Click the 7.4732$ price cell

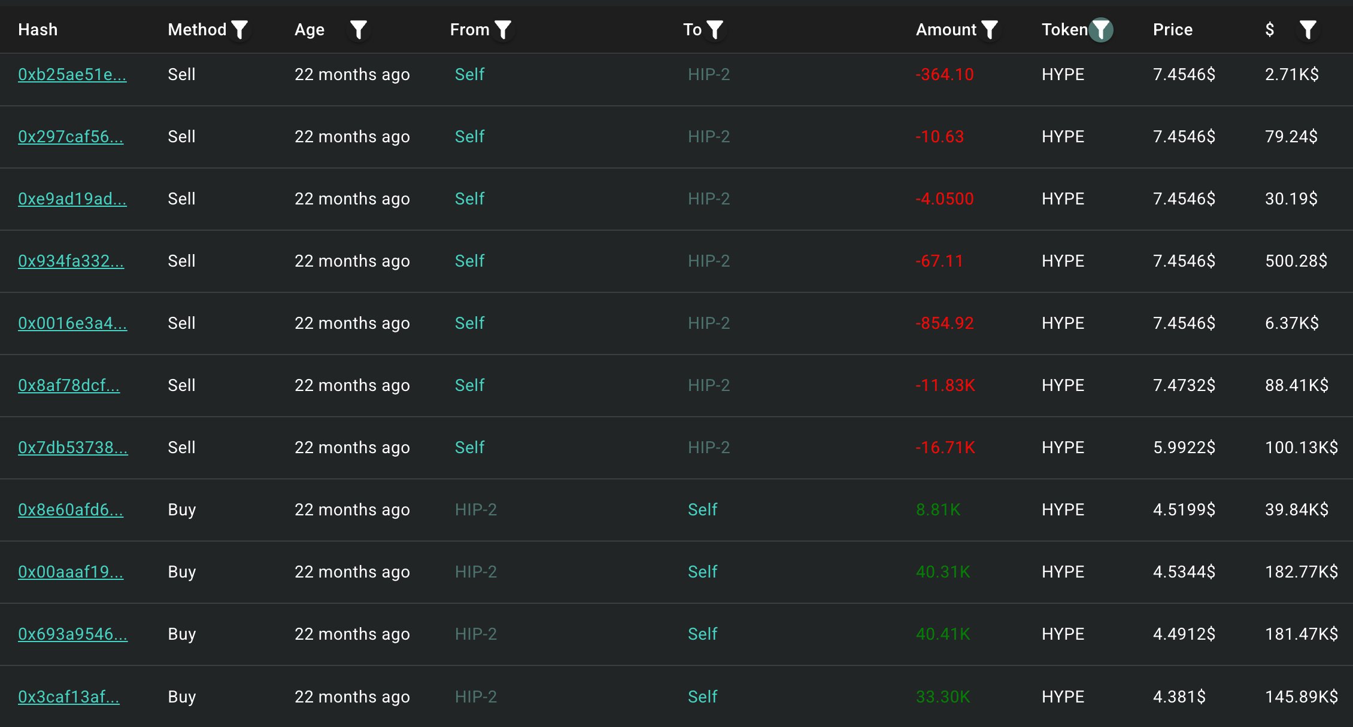tap(1184, 385)
